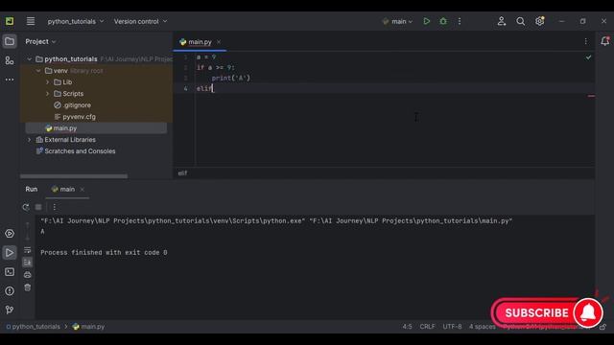614x345 pixels.
Task: Open the Code With Me user icon
Action: [x=501, y=21]
